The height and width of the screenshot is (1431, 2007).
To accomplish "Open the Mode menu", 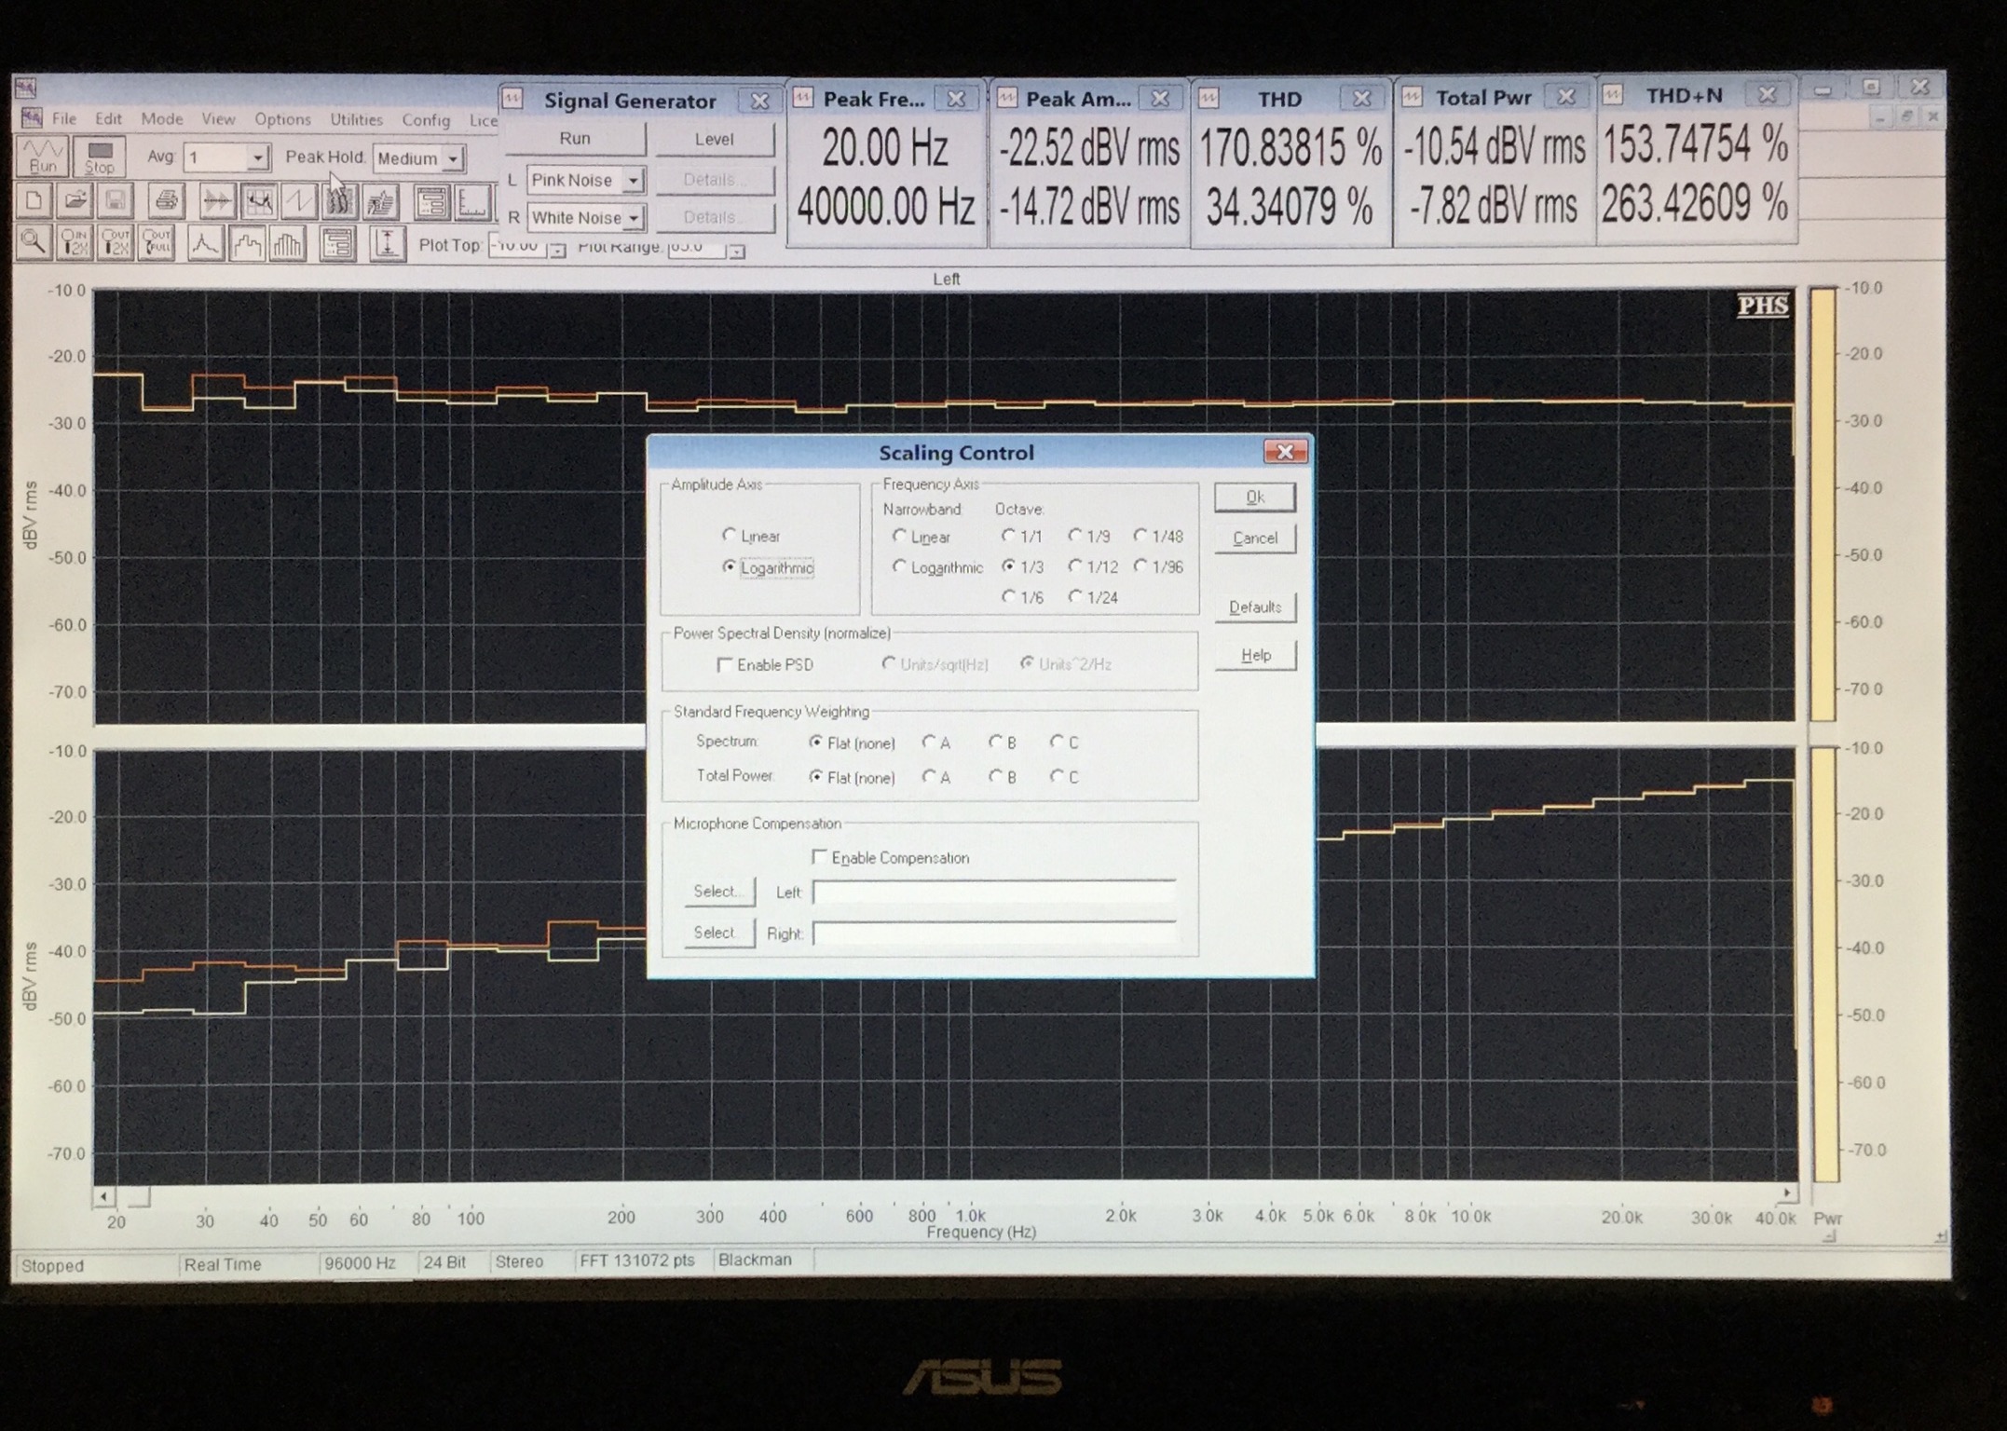I will click(x=162, y=119).
